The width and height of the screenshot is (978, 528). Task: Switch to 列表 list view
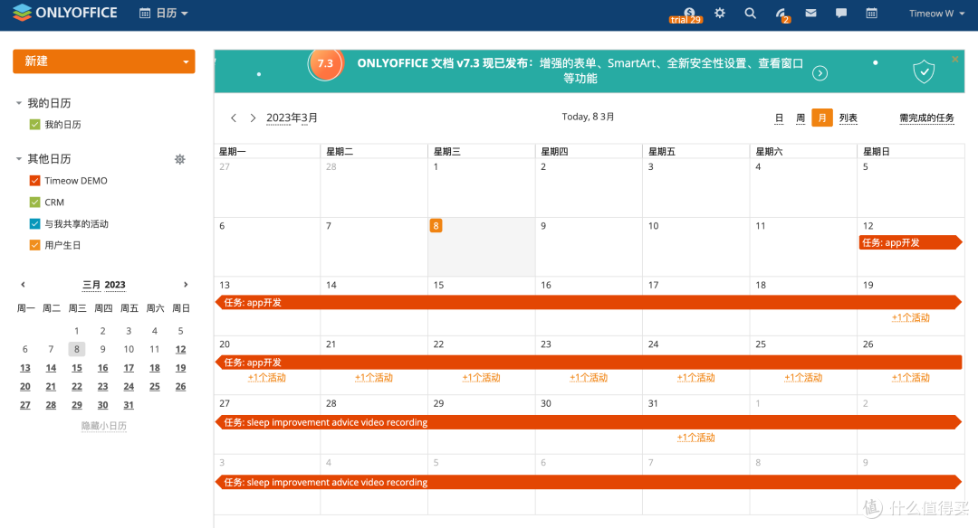pos(849,118)
